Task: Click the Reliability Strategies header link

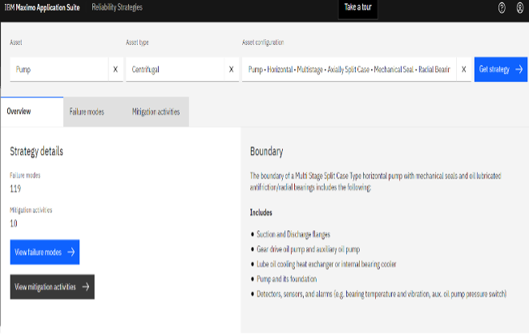Action: click(x=117, y=7)
